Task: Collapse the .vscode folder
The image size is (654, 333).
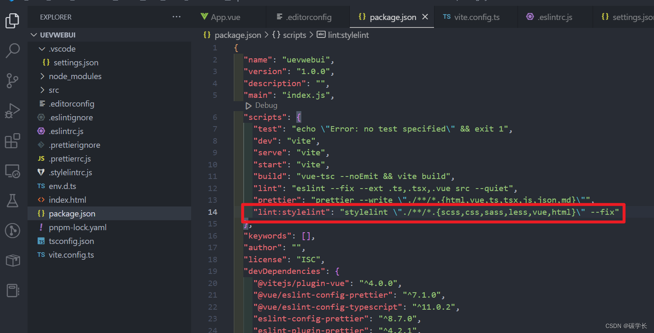Action: pyautogui.click(x=109, y=49)
